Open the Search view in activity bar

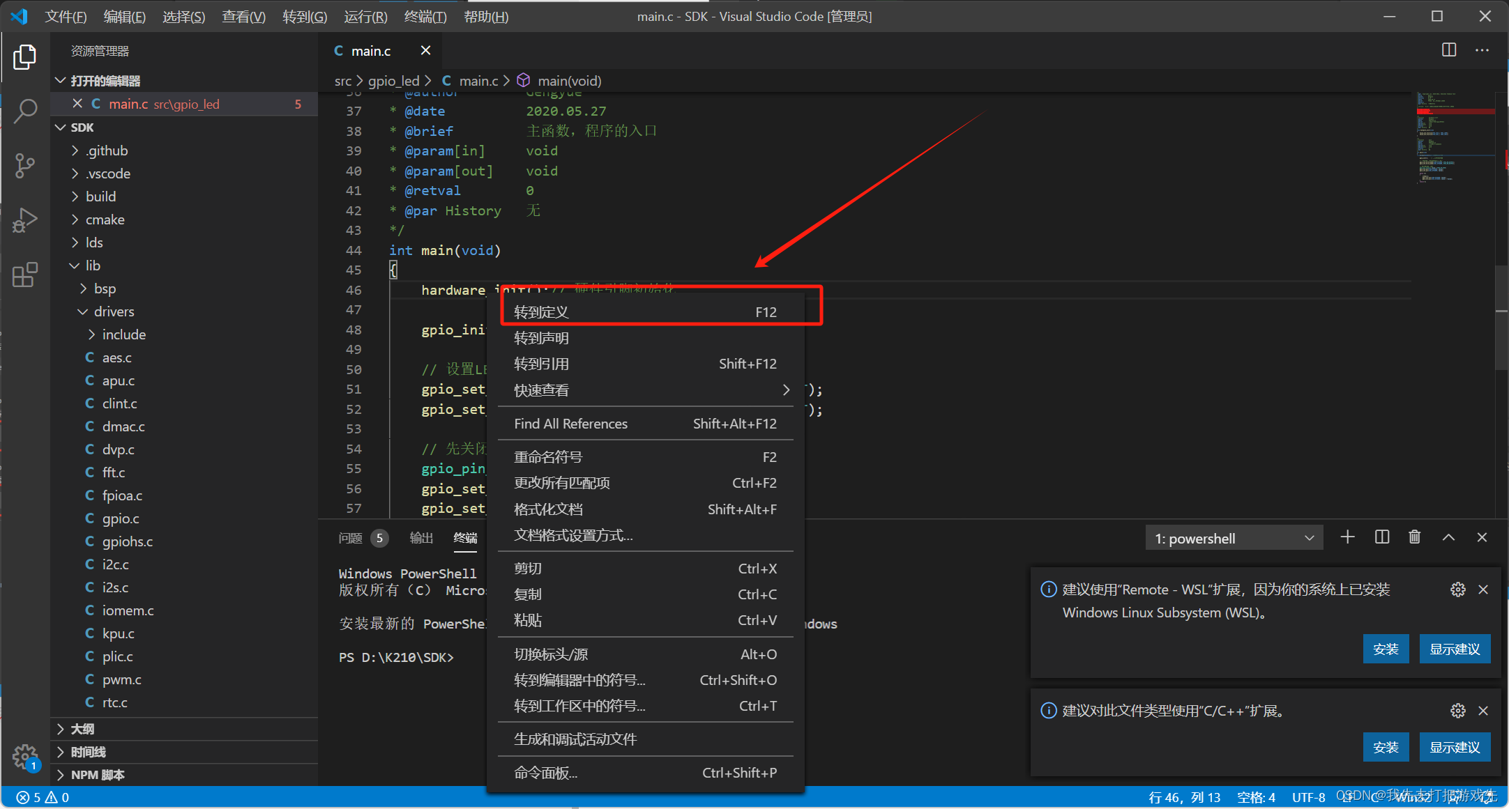pyautogui.click(x=25, y=111)
